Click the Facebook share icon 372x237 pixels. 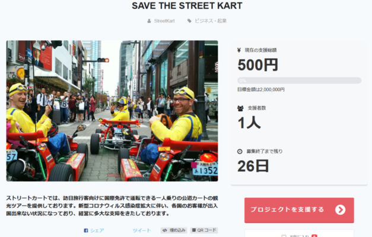[x=86, y=230]
